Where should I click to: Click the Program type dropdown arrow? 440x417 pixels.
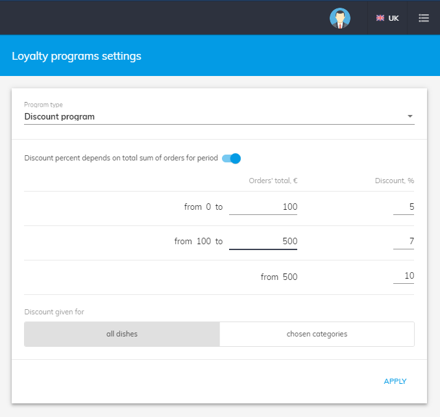(x=409, y=117)
